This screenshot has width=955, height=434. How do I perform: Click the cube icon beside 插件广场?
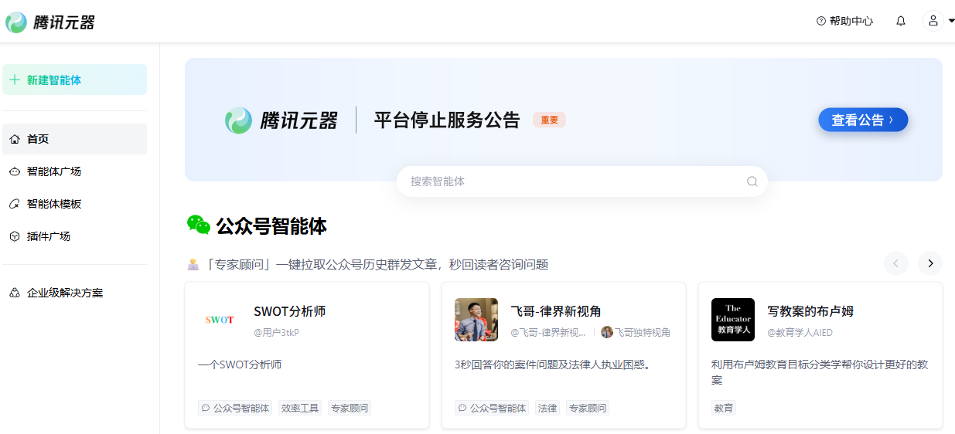(15, 236)
